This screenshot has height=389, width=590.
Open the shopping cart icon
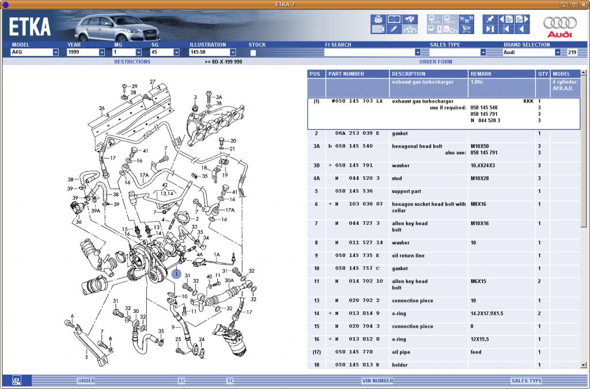pos(467,29)
